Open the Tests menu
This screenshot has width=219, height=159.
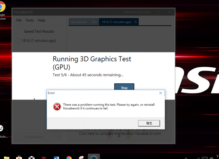tap(30, 20)
